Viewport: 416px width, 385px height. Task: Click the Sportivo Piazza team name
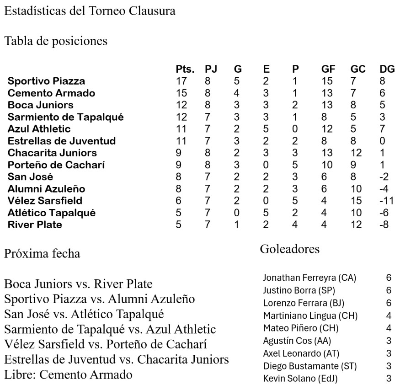tap(47, 81)
